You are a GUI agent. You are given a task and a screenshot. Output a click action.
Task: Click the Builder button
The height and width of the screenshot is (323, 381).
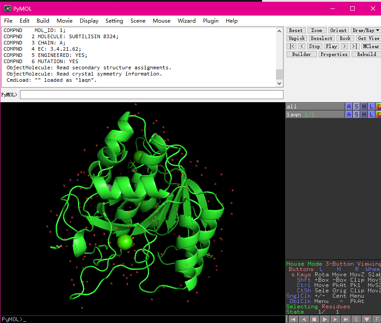pyautogui.click(x=301, y=54)
